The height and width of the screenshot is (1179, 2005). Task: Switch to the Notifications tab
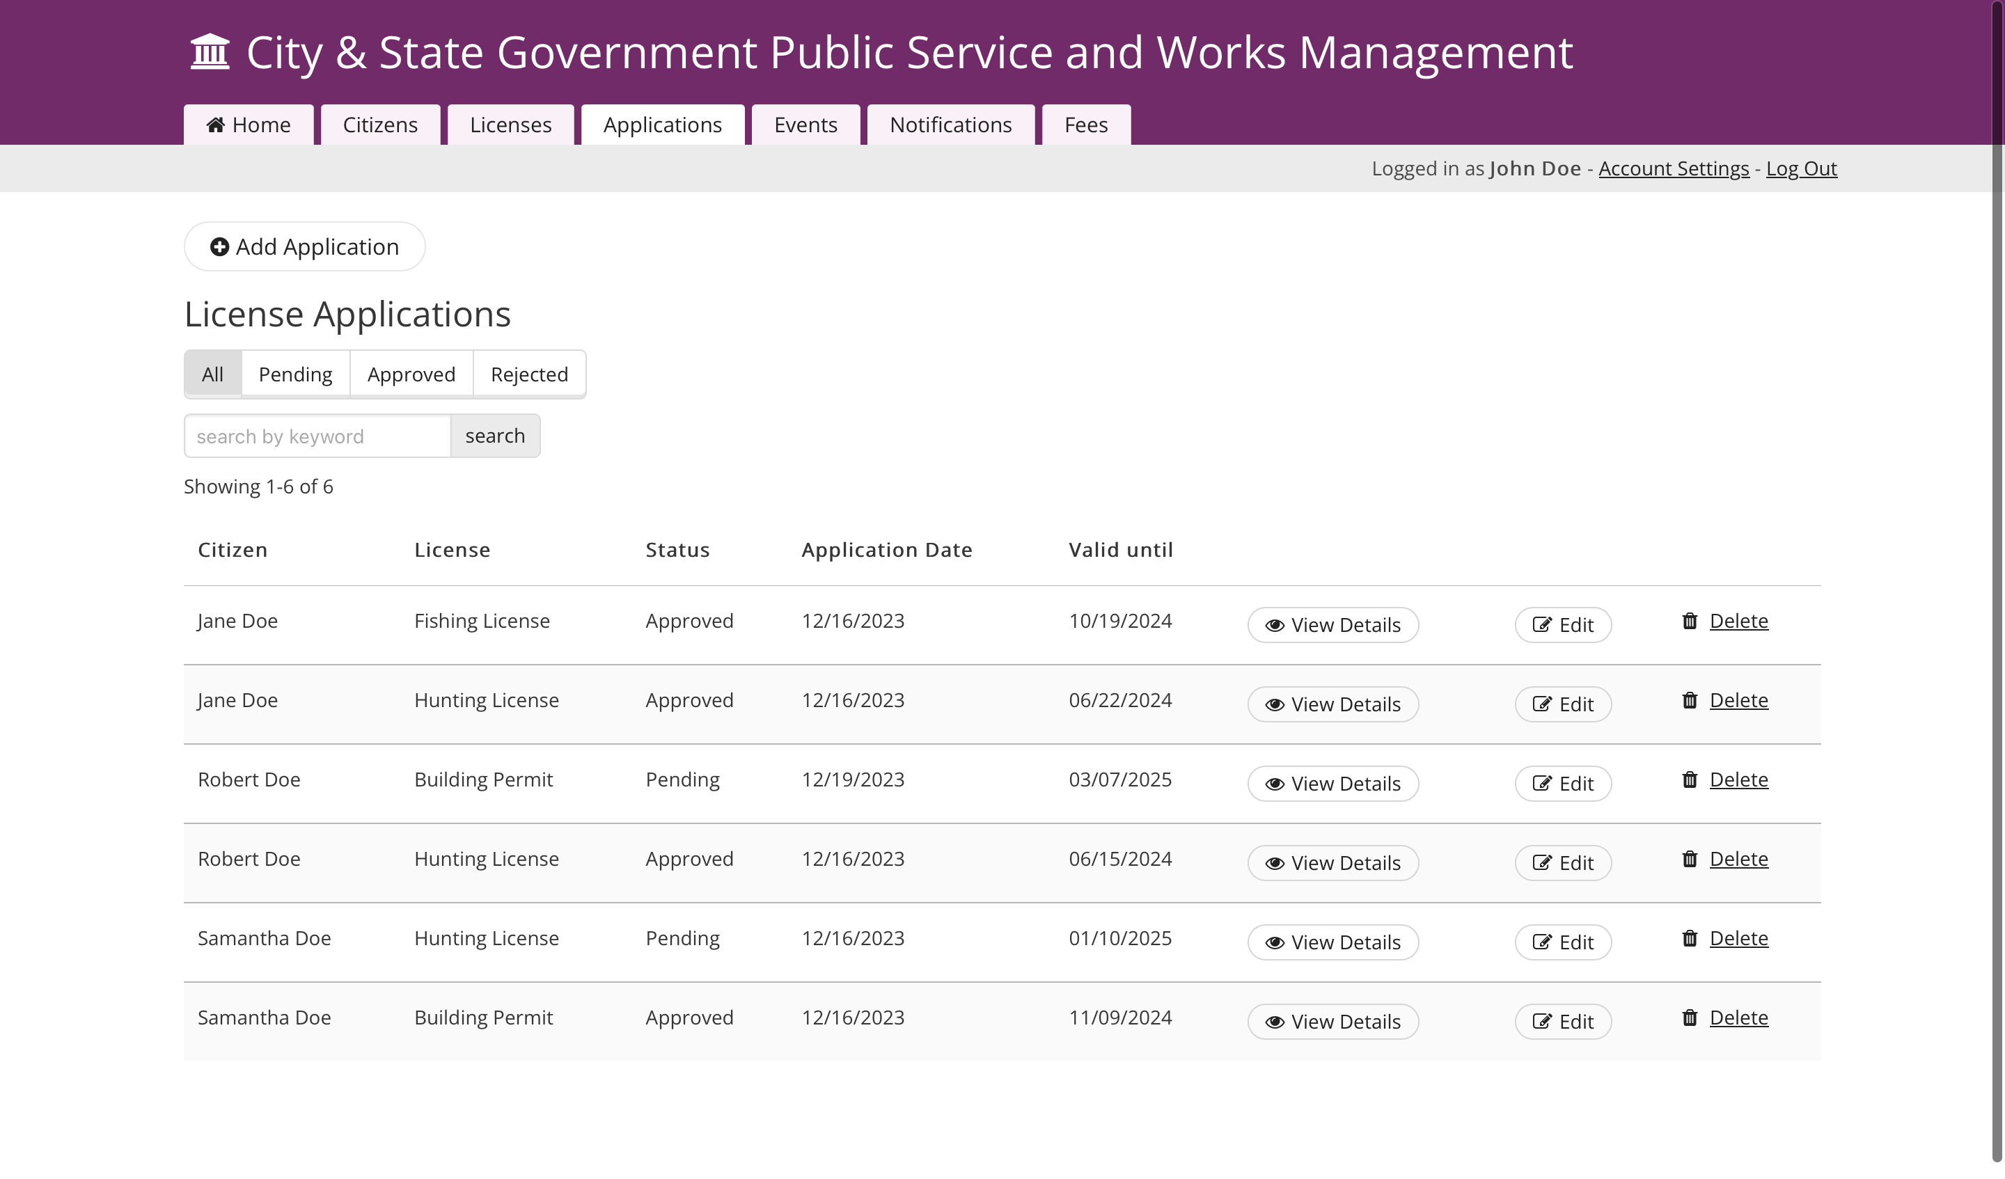pyautogui.click(x=951, y=126)
